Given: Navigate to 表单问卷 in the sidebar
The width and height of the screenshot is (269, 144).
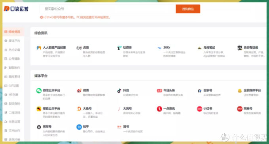Looking at the screenshot, I should (x=13, y=140).
